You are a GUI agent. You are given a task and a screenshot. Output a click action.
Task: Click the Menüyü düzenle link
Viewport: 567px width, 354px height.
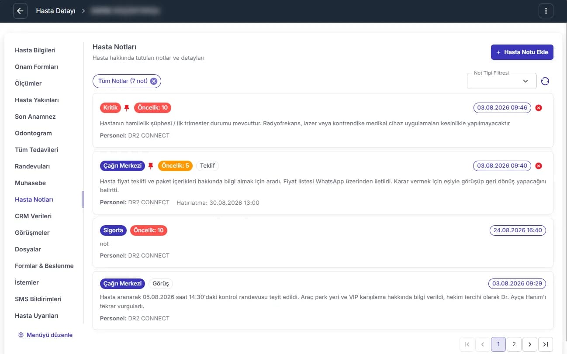point(49,335)
